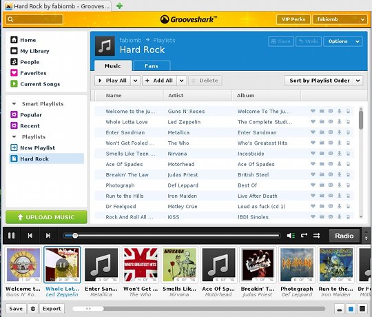Toggle the repeat playback button

click(x=304, y=236)
